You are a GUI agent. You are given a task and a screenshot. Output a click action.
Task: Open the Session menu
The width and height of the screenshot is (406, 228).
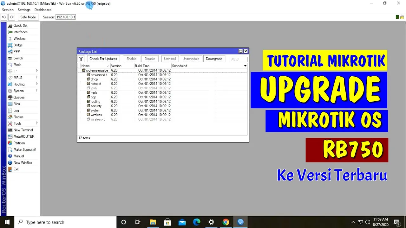point(8,10)
